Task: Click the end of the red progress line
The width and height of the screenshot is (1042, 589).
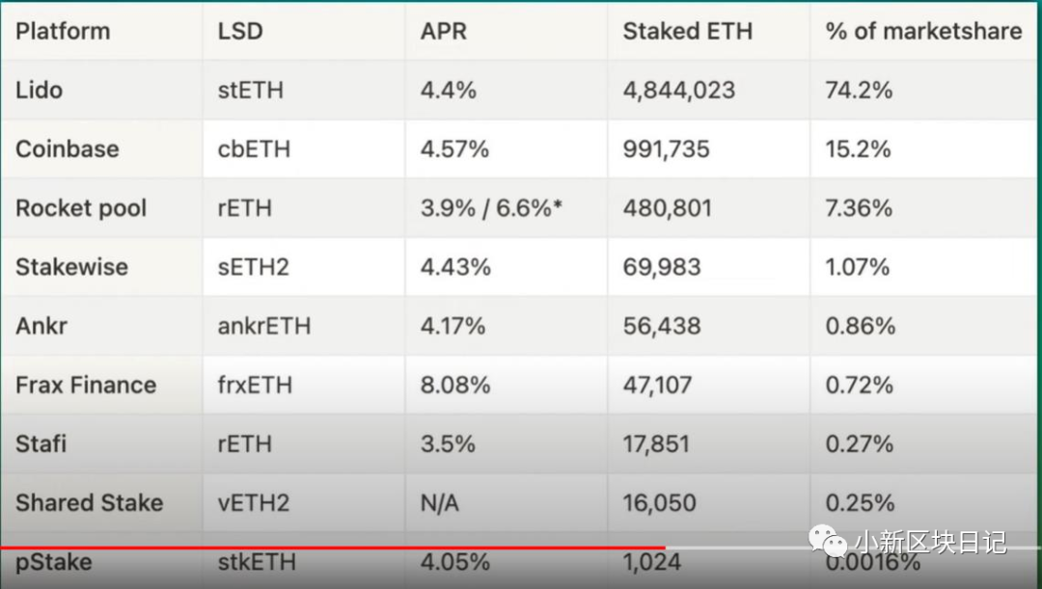Action: click(x=663, y=548)
